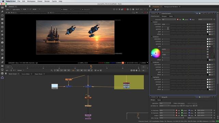
Task: Click the pause viewer updates icon
Action: pos(133,9)
